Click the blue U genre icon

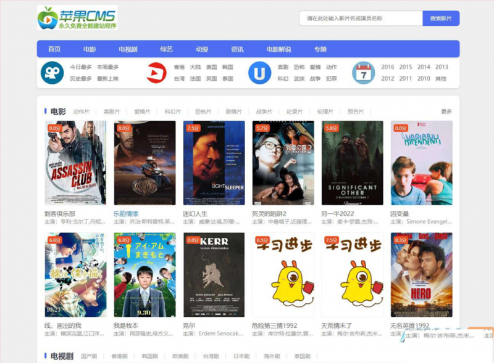coord(259,73)
